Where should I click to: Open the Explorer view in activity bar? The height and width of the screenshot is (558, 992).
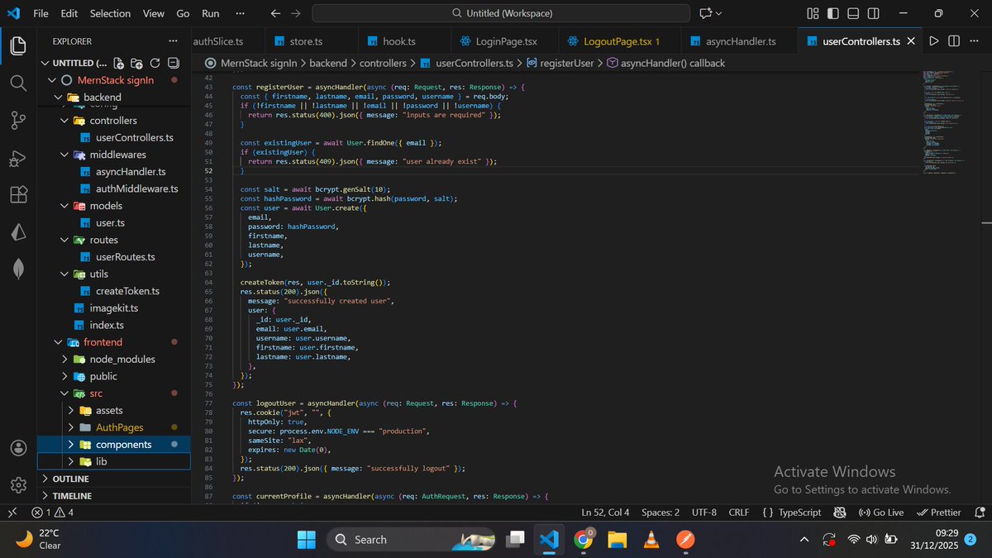click(18, 45)
